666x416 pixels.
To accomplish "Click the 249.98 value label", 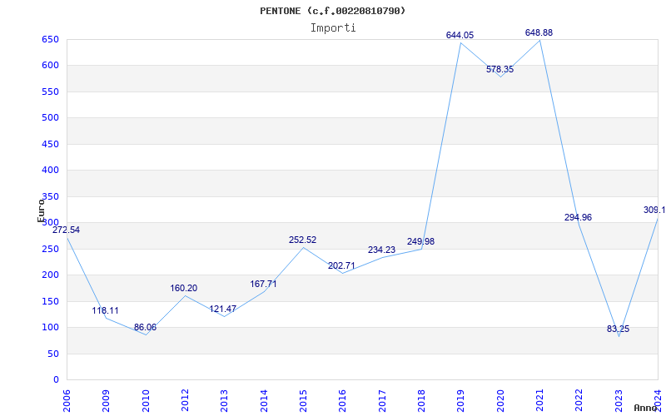I will click(421, 241).
